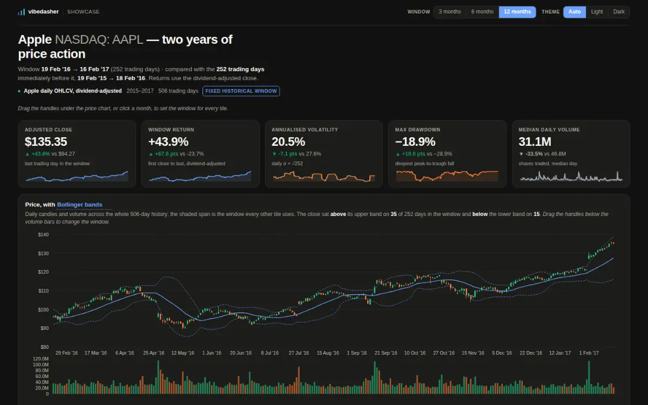Open the Bollinger bands link

coord(79,205)
